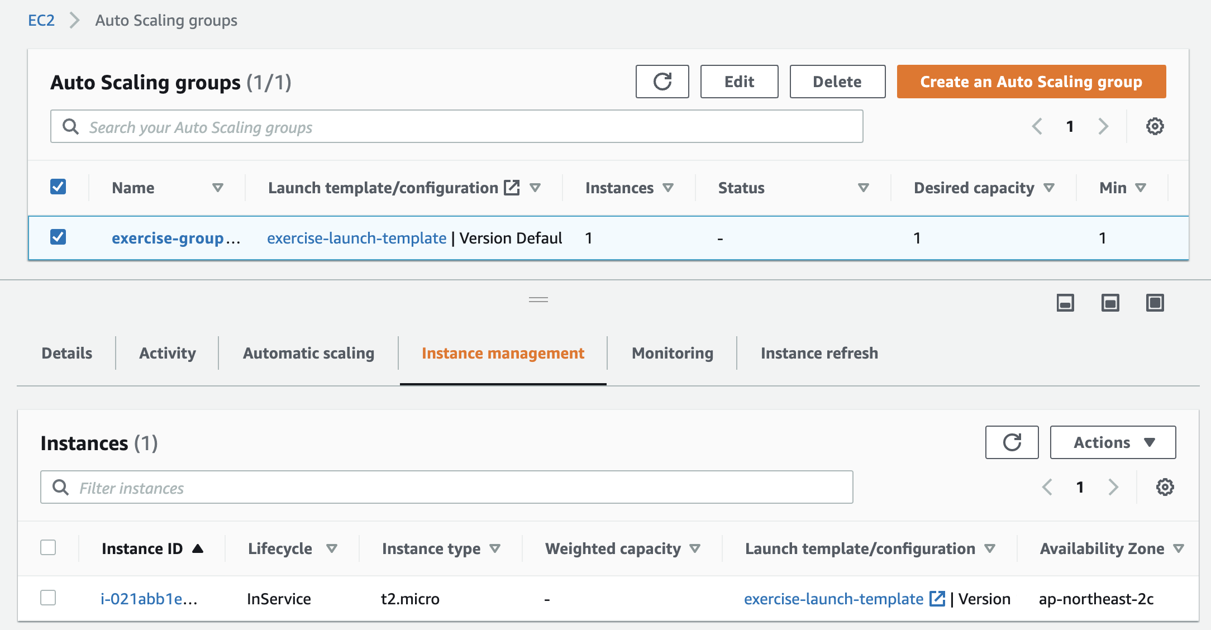Image resolution: width=1211 pixels, height=630 pixels.
Task: Click the Filter instances search field
Action: [447, 488]
